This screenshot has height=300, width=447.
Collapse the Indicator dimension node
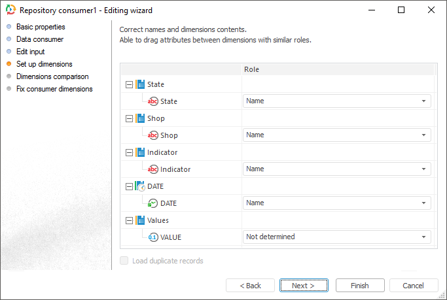[129, 152]
